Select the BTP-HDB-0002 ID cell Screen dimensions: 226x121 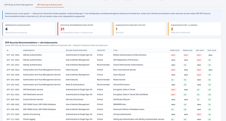coord(13,109)
